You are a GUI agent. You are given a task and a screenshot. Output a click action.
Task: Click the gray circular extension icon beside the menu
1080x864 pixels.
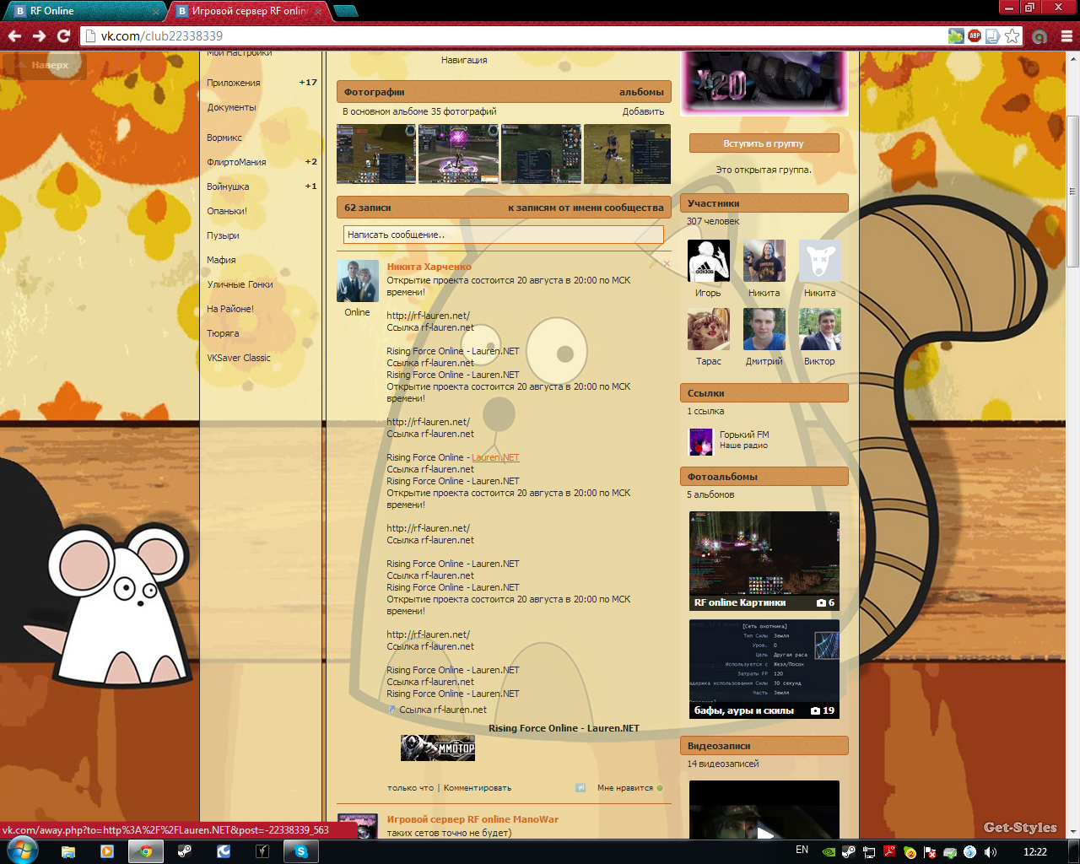(x=1040, y=36)
